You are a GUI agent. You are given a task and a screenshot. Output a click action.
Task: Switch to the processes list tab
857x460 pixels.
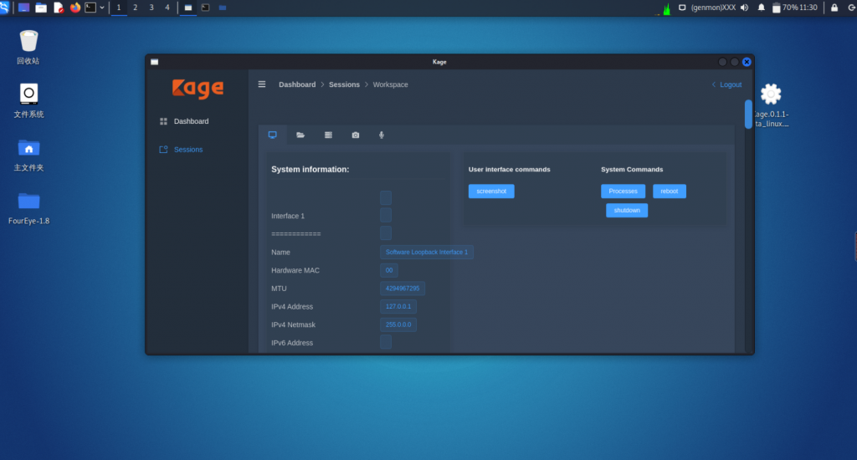pyautogui.click(x=328, y=135)
